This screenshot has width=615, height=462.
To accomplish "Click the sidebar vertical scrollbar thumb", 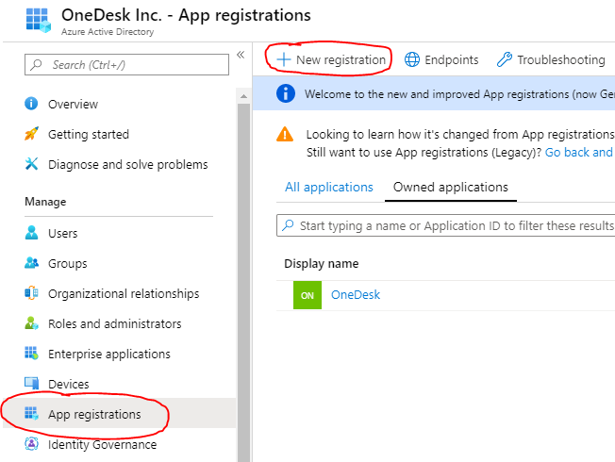I will (x=243, y=282).
